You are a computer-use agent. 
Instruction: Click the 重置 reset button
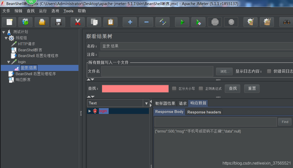[252, 88]
